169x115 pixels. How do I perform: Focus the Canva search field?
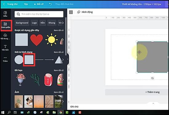pyautogui.click(x=39, y=14)
